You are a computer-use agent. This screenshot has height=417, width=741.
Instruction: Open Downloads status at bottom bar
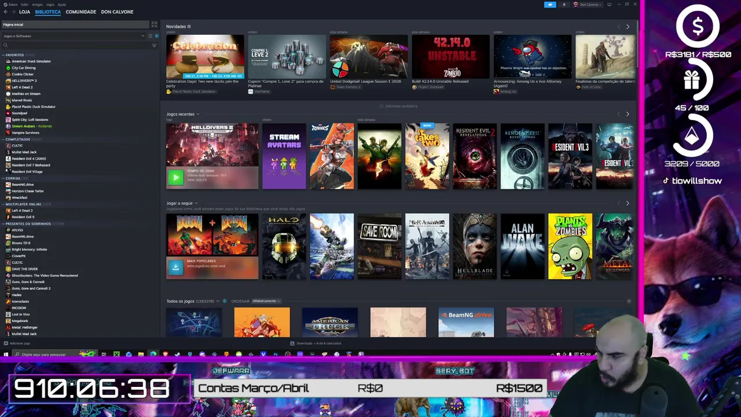pyautogui.click(x=316, y=343)
